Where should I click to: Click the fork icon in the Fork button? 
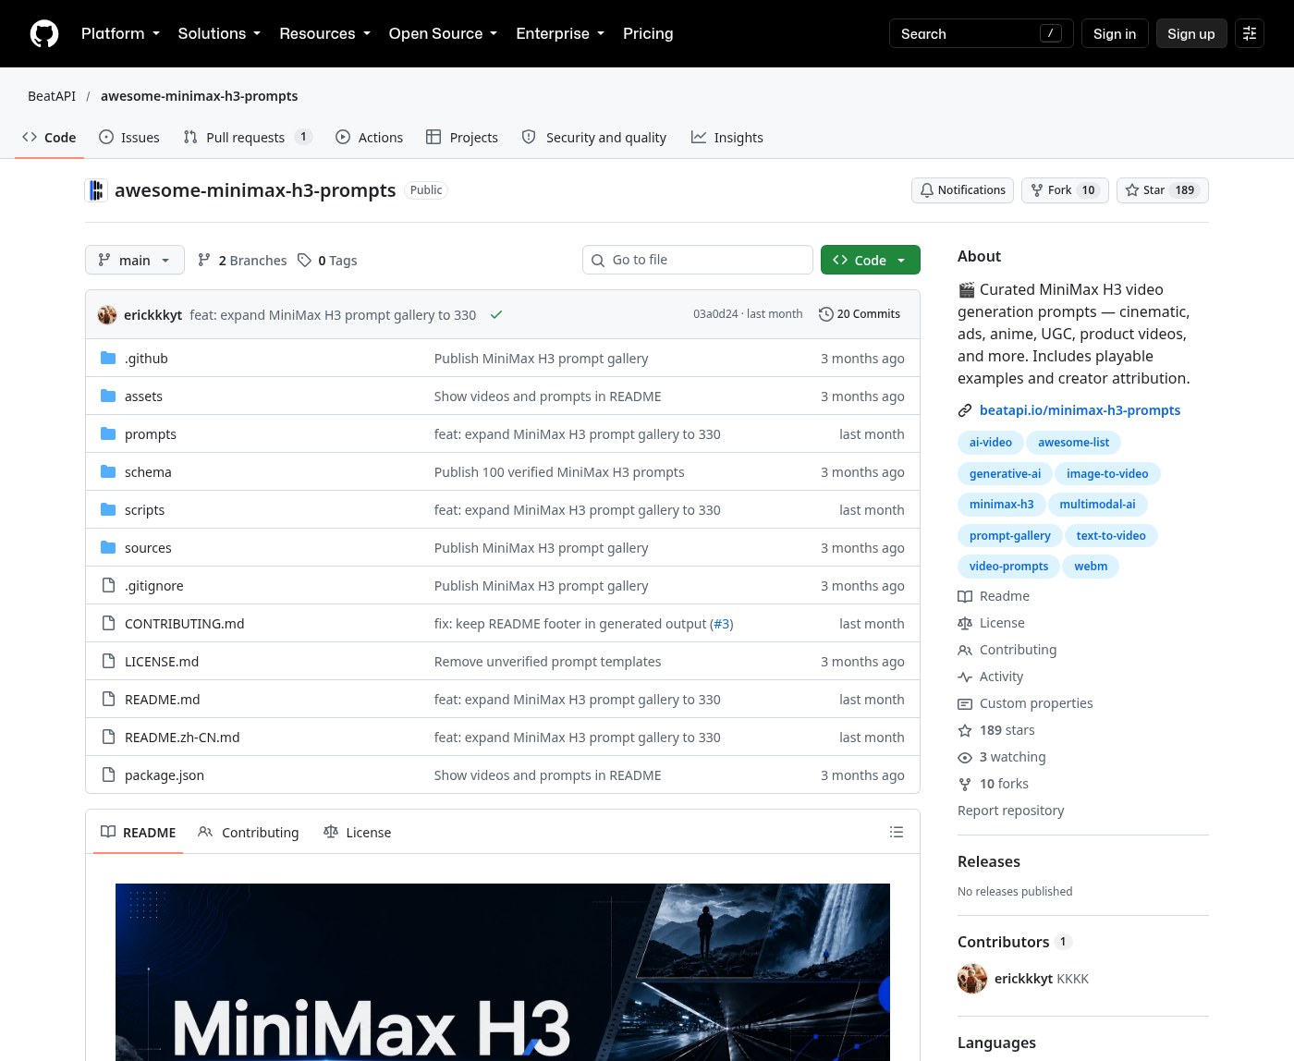coord(1037,190)
